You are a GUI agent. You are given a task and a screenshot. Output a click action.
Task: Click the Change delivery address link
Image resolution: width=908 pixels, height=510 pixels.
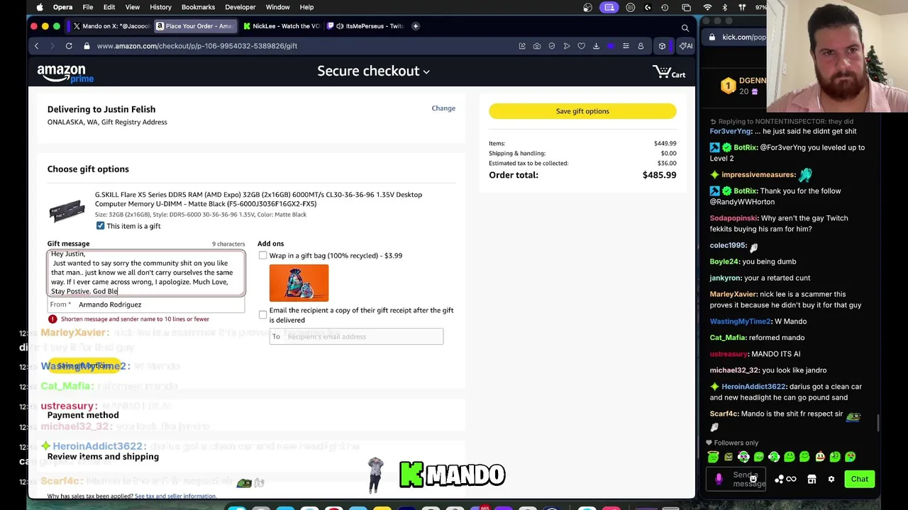(443, 108)
